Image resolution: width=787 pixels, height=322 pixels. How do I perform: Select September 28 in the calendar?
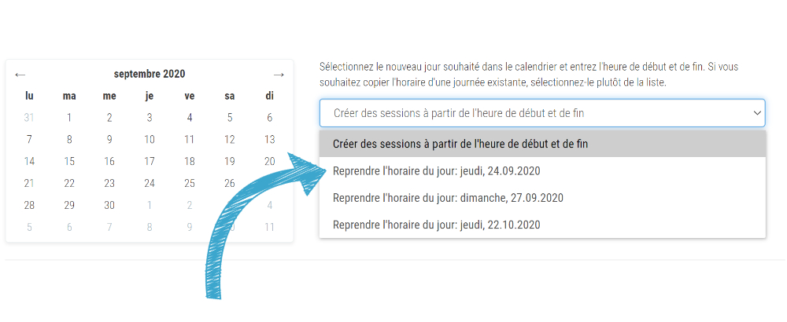[29, 206]
